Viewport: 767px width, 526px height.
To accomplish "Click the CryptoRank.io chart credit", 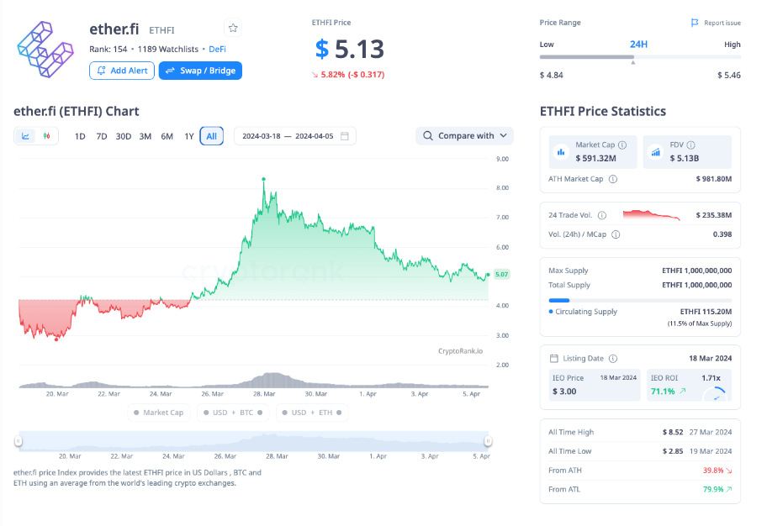I will coord(460,351).
